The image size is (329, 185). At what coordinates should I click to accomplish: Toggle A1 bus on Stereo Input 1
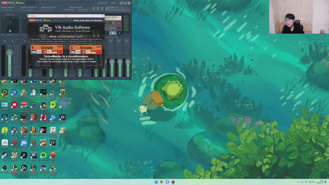16,46
